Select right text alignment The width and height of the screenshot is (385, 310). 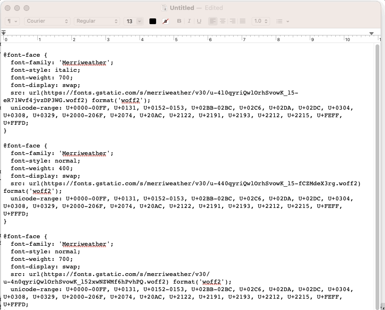232,21
